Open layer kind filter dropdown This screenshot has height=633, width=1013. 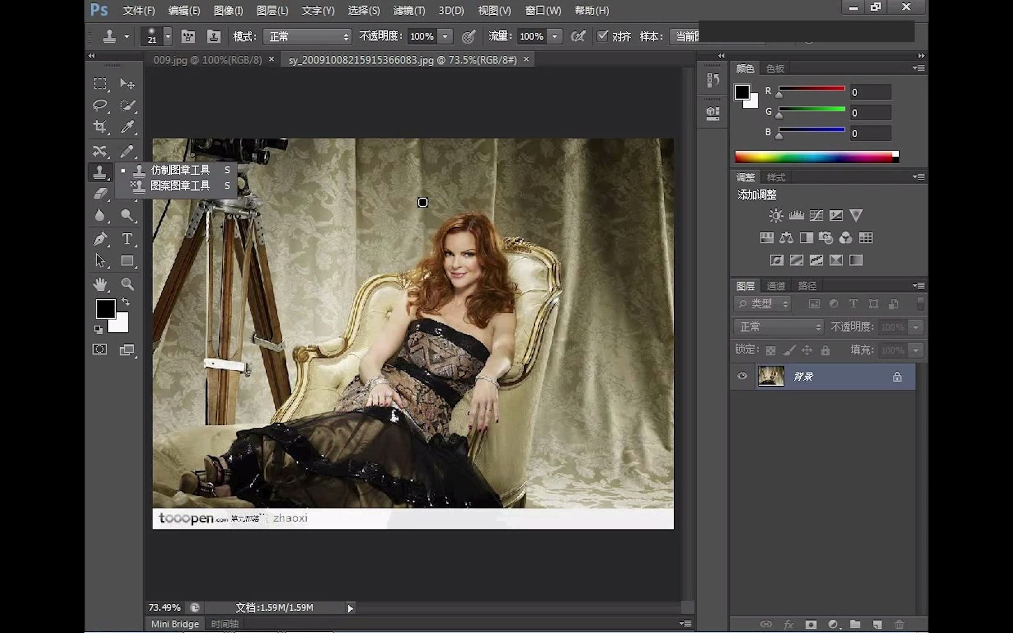pos(763,304)
